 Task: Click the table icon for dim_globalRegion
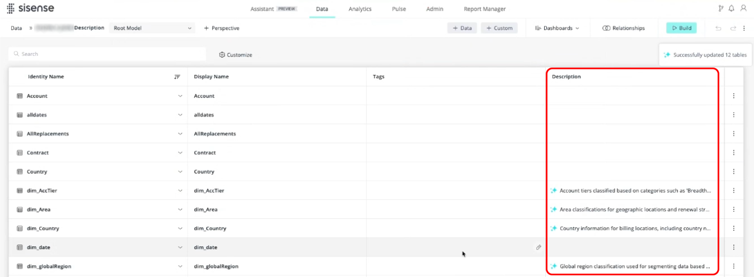coord(20,266)
